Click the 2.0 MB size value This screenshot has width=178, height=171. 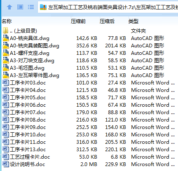(89, 164)
